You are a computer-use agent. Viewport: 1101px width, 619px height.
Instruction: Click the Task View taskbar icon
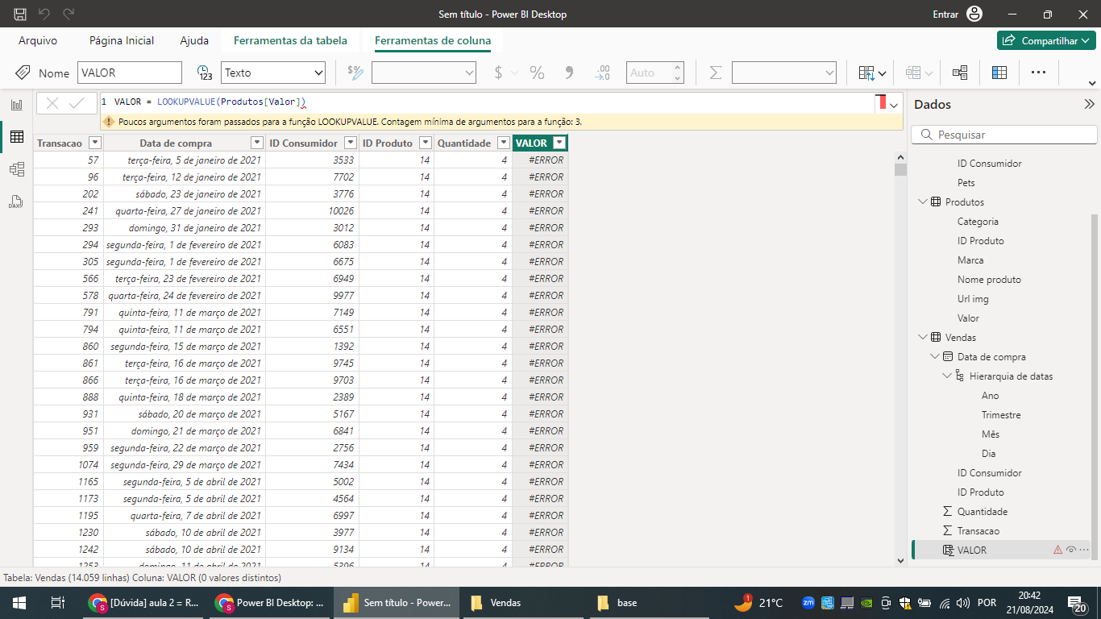click(x=57, y=603)
